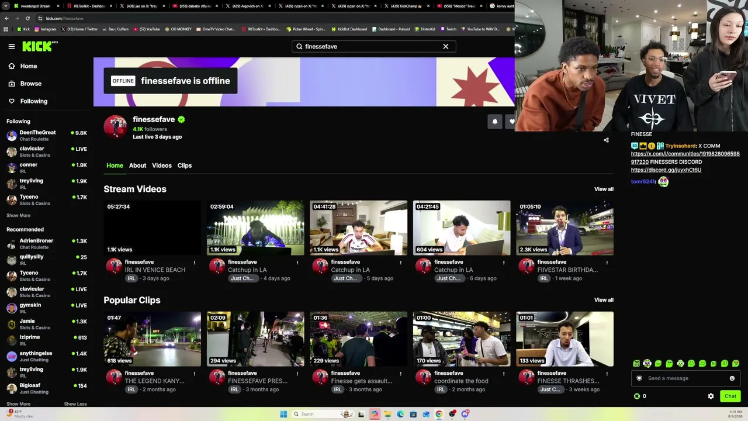Select the channel Home tab

coord(115,165)
